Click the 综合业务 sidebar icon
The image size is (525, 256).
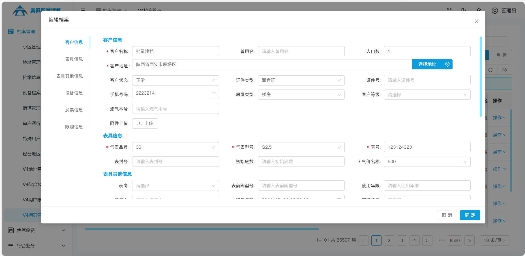11,246
